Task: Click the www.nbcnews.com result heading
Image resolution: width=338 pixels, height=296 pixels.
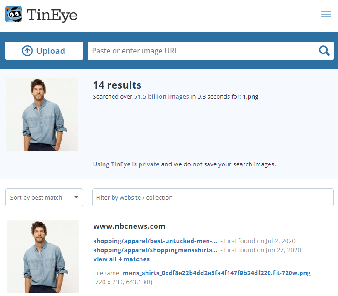Action: [x=129, y=226]
